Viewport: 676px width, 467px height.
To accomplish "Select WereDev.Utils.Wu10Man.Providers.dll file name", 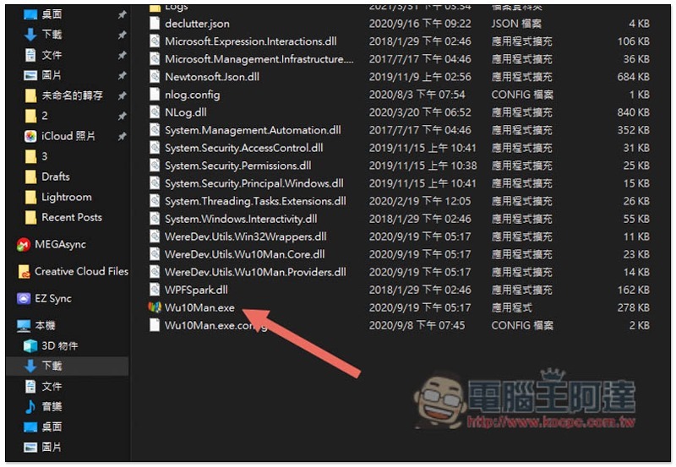I will pyautogui.click(x=255, y=272).
